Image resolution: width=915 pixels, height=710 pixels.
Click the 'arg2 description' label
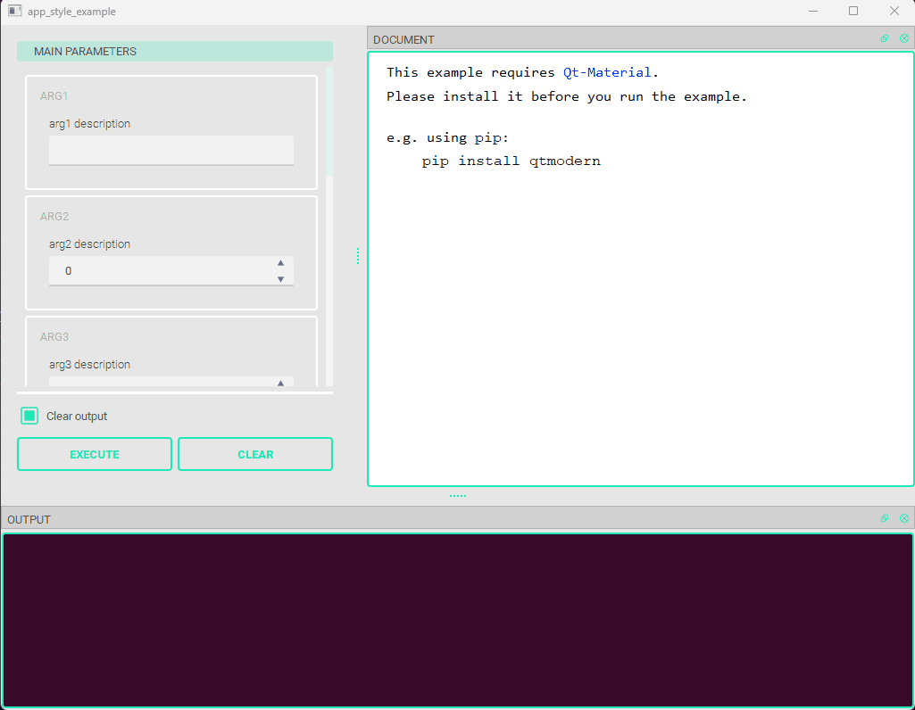pyautogui.click(x=89, y=244)
